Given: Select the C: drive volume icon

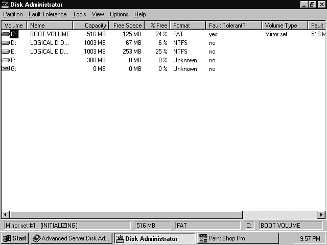Looking at the screenshot, I should (6, 34).
